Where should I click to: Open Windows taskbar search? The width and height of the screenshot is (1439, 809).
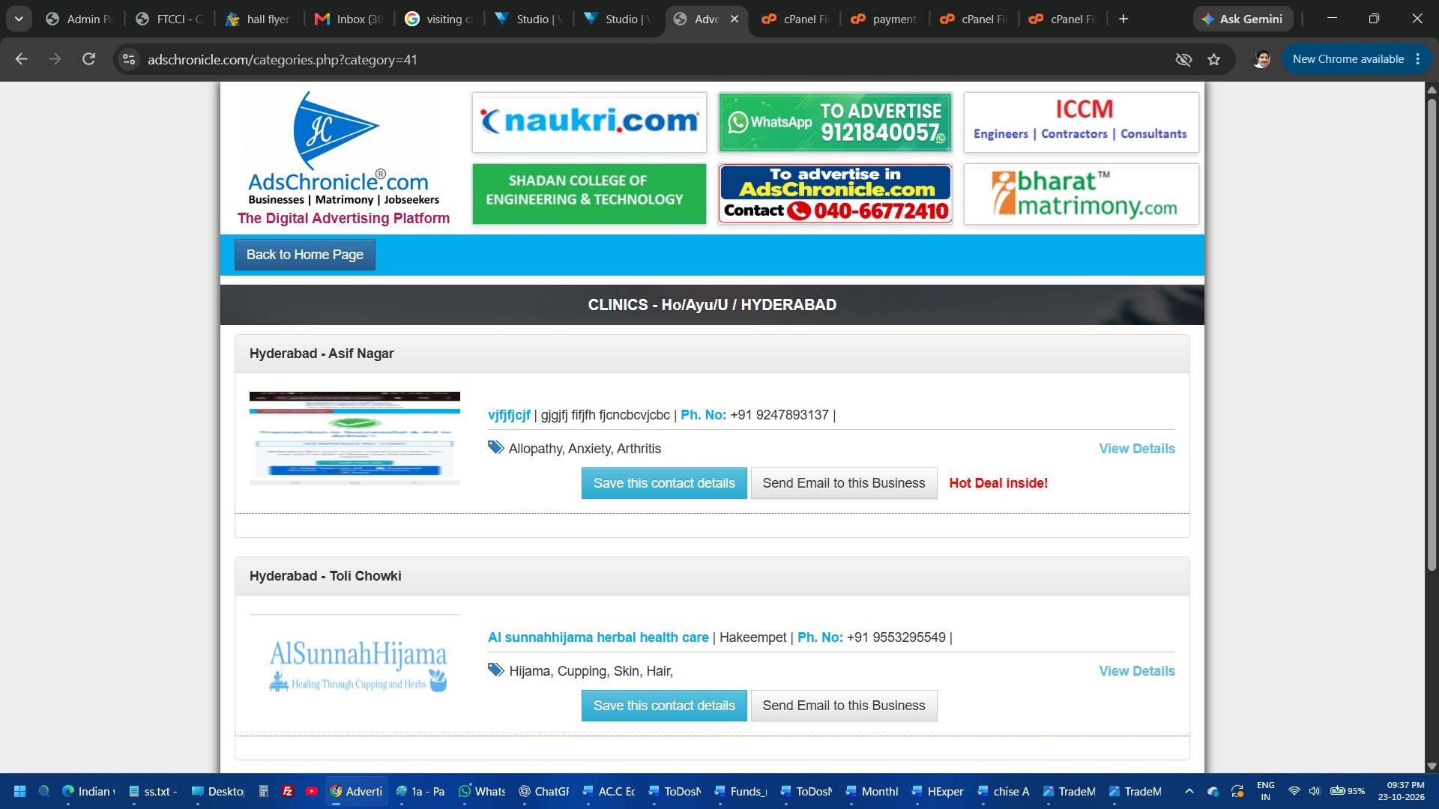pyautogui.click(x=44, y=791)
